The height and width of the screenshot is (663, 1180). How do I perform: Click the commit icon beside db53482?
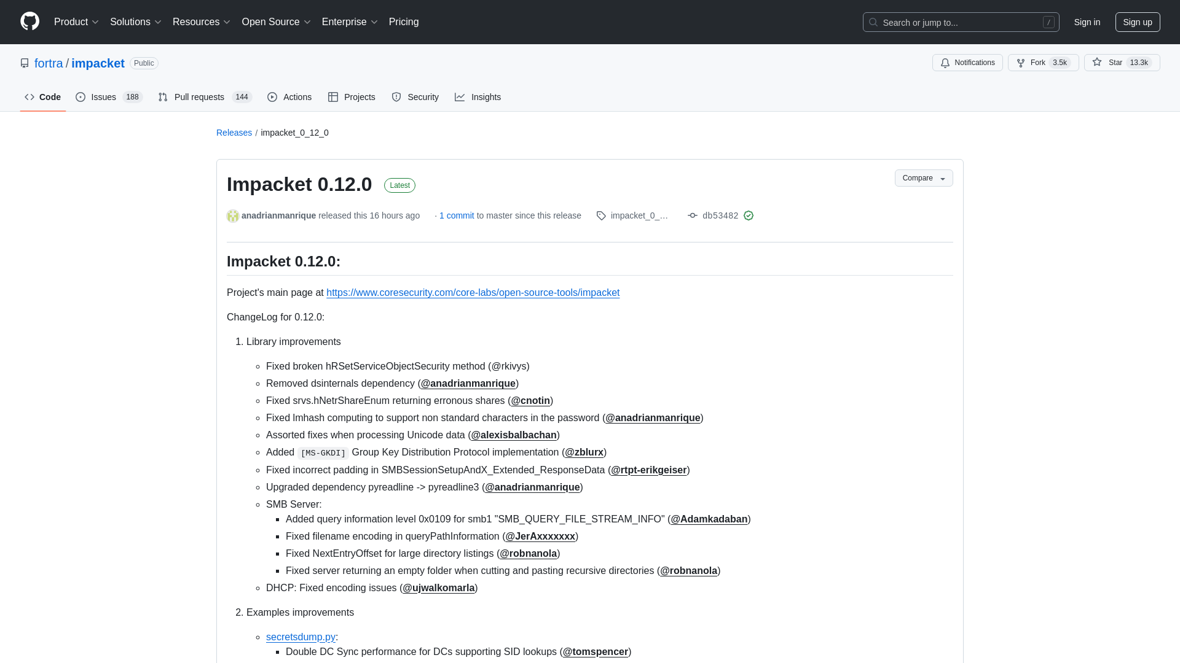click(693, 215)
